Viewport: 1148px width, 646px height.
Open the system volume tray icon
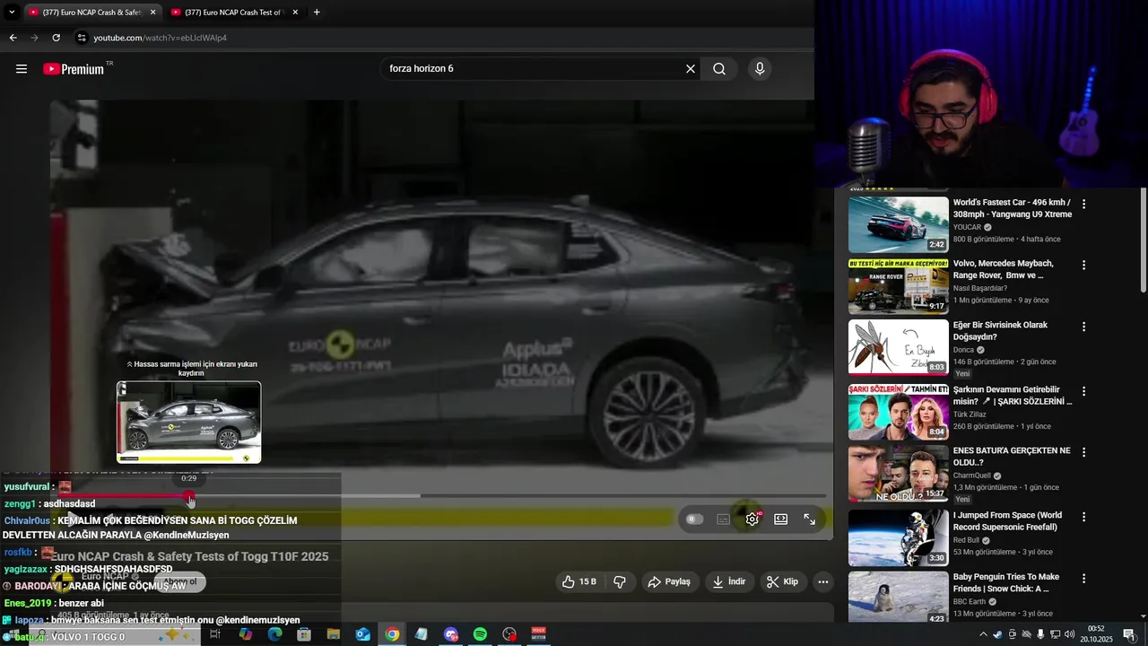(x=1069, y=634)
